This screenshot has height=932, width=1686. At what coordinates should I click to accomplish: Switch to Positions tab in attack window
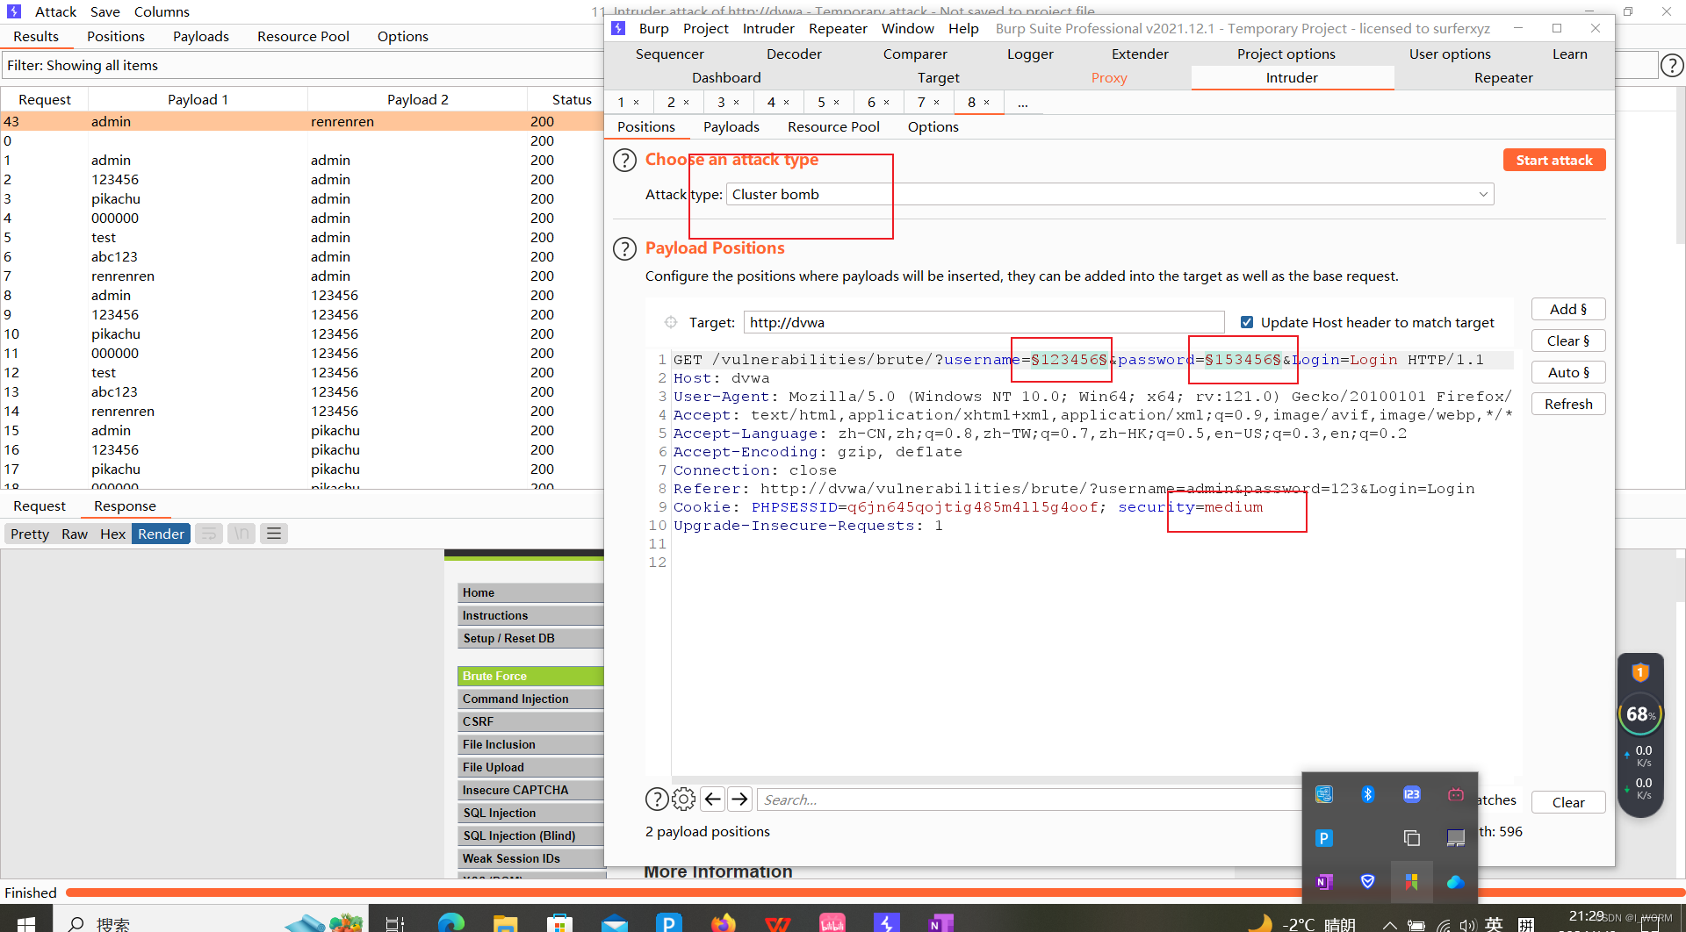click(116, 37)
